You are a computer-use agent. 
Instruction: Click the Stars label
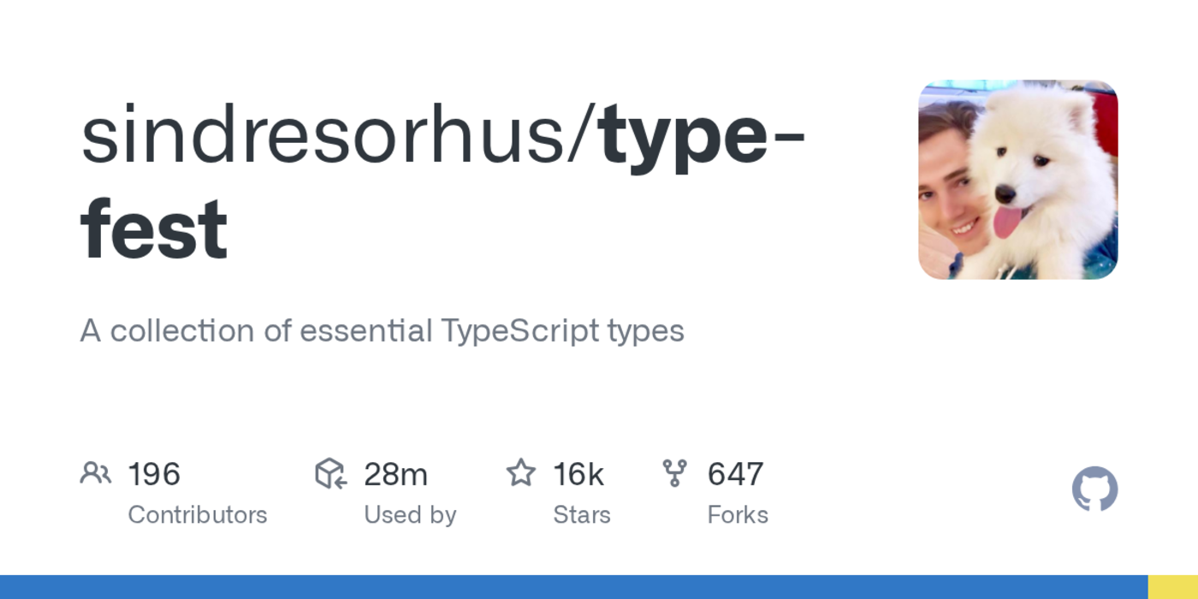coord(582,515)
